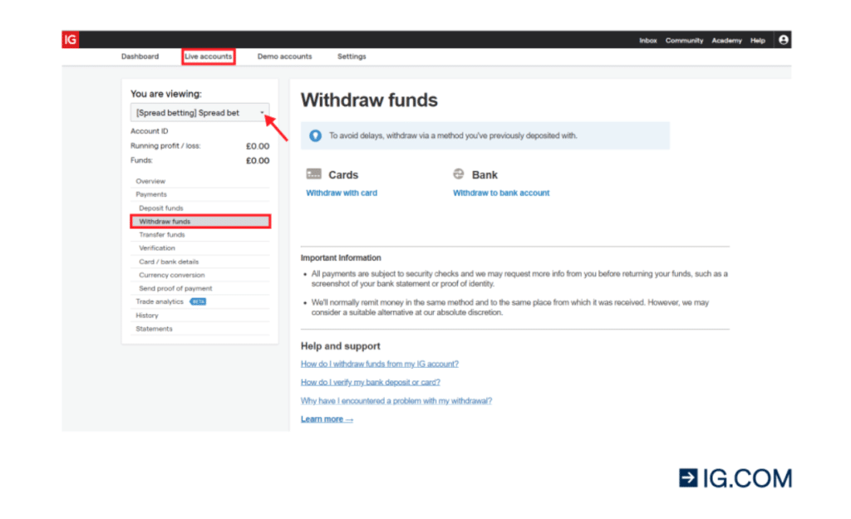This screenshot has width=851, height=519.
Task: Click the Funds £0.00 value
Action: pos(258,160)
